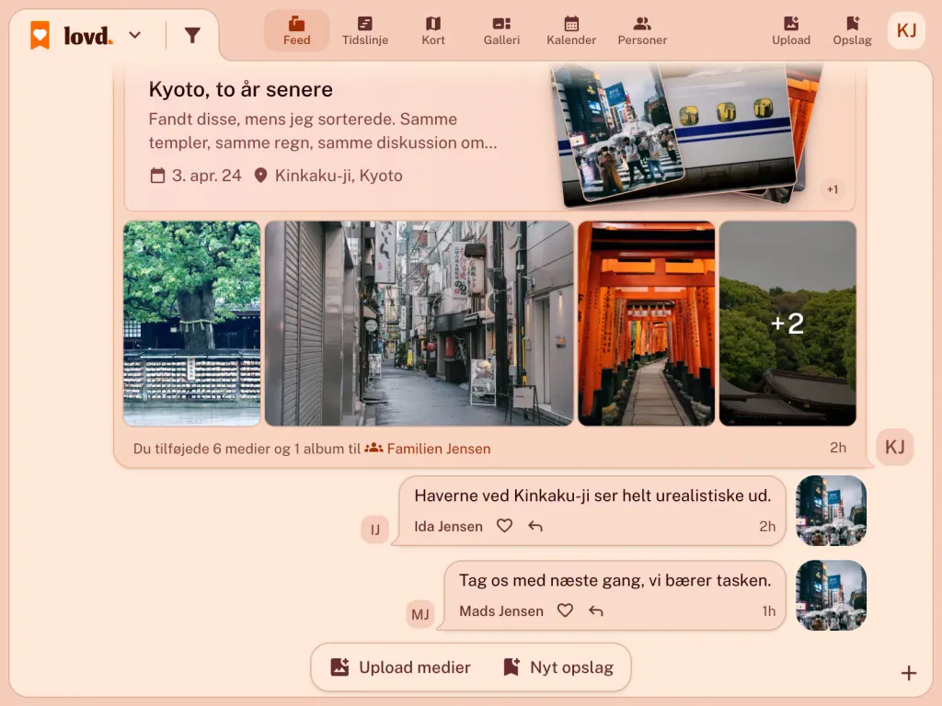Screen dimensions: 942x706
Task: Click the date text 3. apr. 24
Action: point(207,176)
